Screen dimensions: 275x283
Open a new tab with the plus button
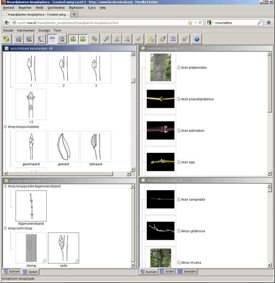74,14
